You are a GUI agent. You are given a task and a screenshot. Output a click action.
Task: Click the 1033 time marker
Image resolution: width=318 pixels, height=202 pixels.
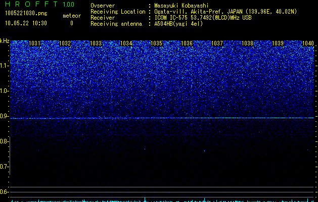tap(96, 43)
